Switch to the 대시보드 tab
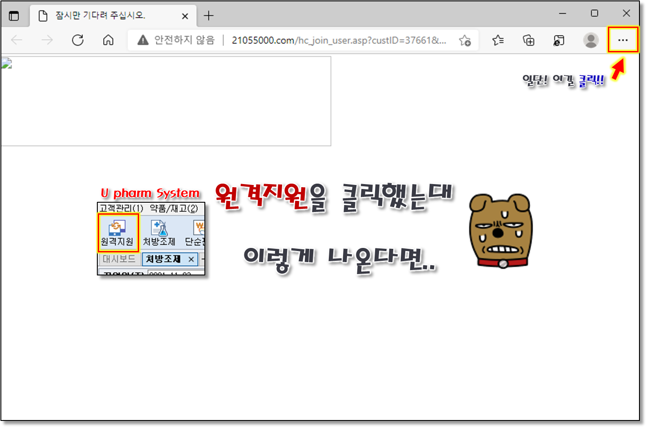This screenshot has height=428, width=647. tap(119, 259)
